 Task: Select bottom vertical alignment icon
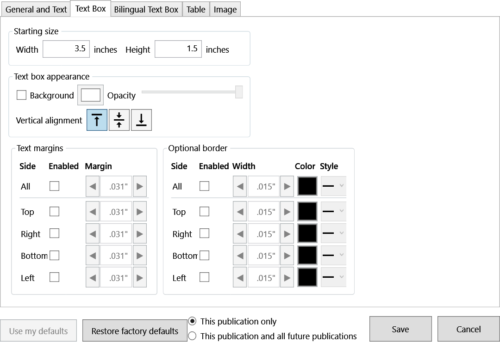[x=141, y=120]
